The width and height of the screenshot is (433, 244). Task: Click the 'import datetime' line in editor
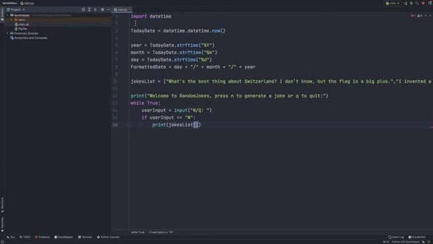pos(151,16)
